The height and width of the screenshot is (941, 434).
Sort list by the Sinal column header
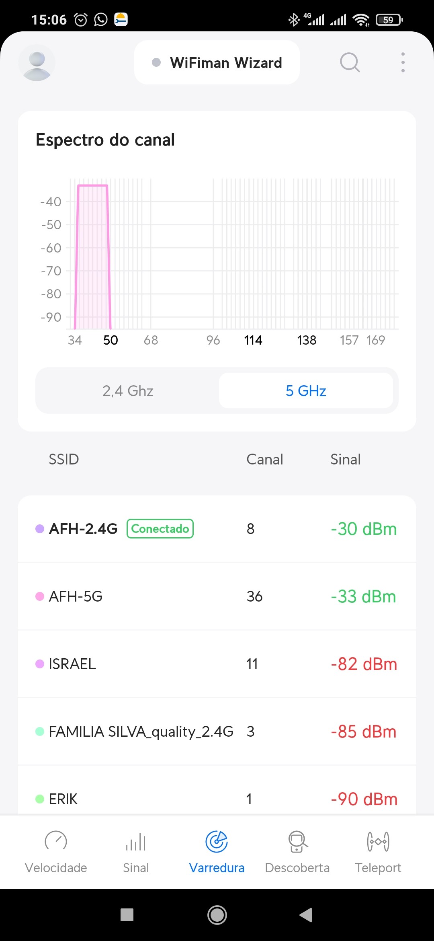pyautogui.click(x=345, y=459)
